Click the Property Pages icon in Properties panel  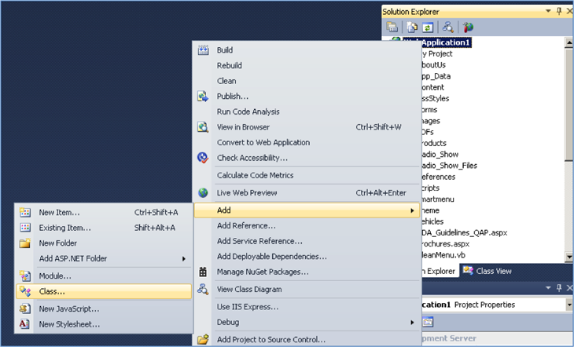428,322
